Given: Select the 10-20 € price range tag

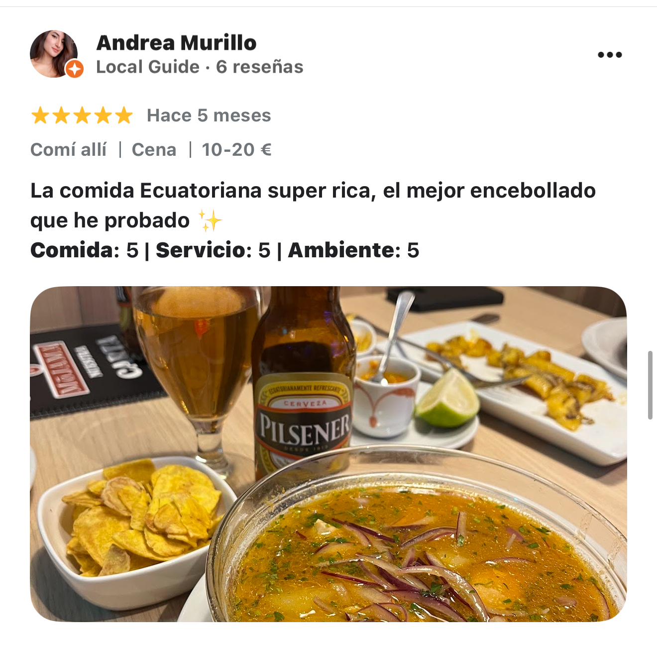Looking at the screenshot, I should [x=236, y=149].
